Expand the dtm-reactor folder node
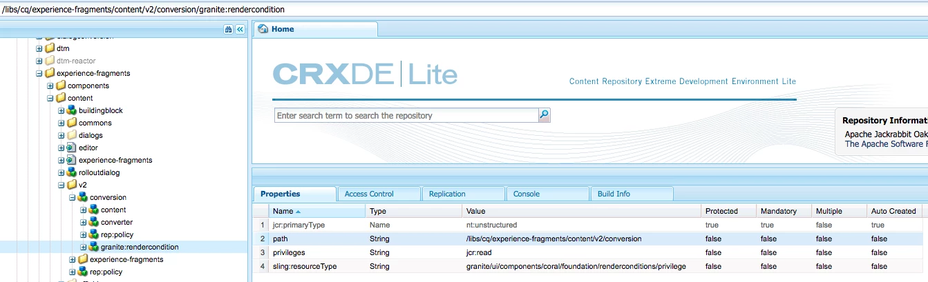The image size is (928, 282). [x=39, y=61]
